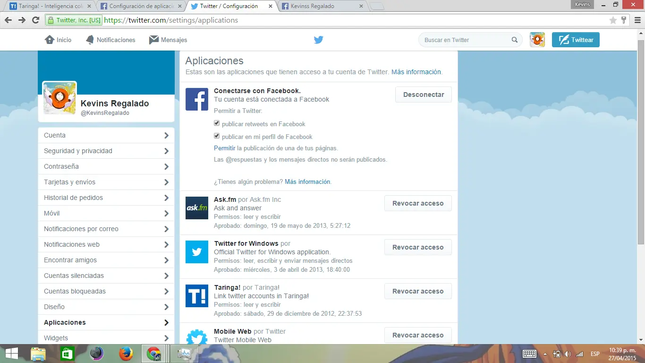Click the Twitter bird logo in navbar

[x=319, y=40]
